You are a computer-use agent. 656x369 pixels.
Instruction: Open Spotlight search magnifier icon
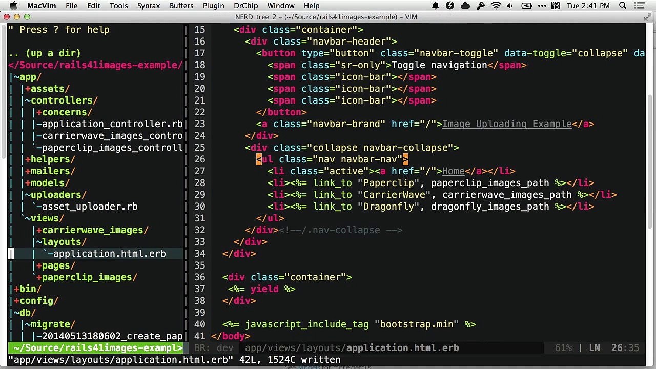pos(623,6)
